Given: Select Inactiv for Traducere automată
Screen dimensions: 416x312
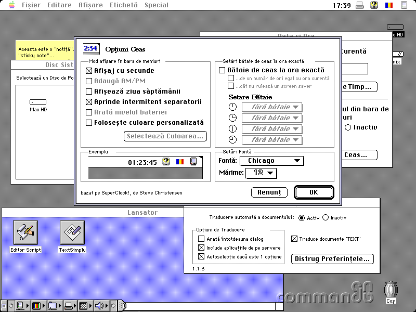Looking at the screenshot, I should pos(326,217).
